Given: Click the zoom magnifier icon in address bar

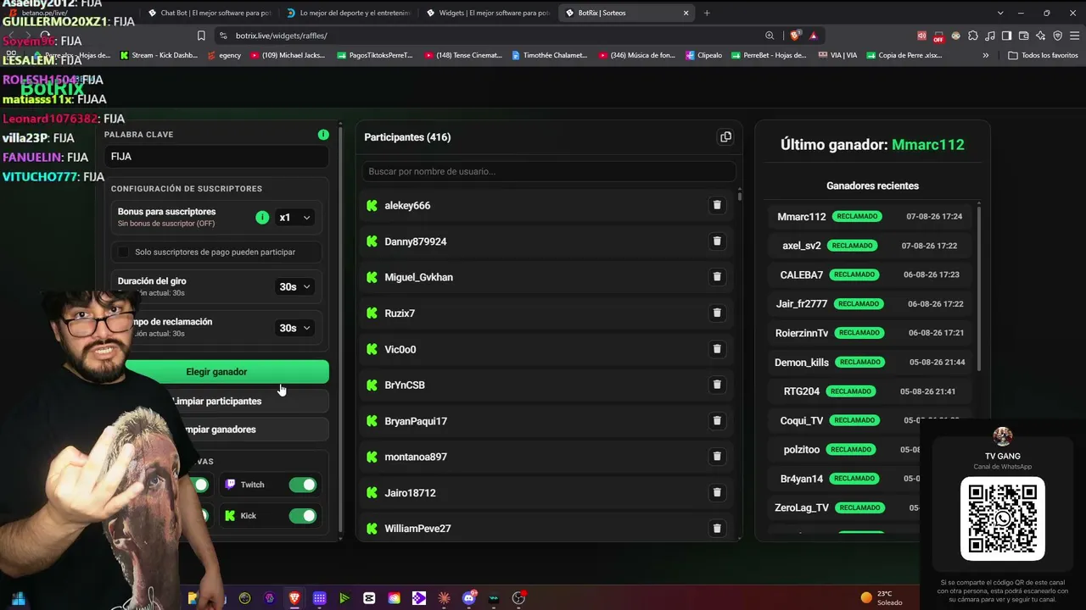Looking at the screenshot, I should tap(770, 36).
